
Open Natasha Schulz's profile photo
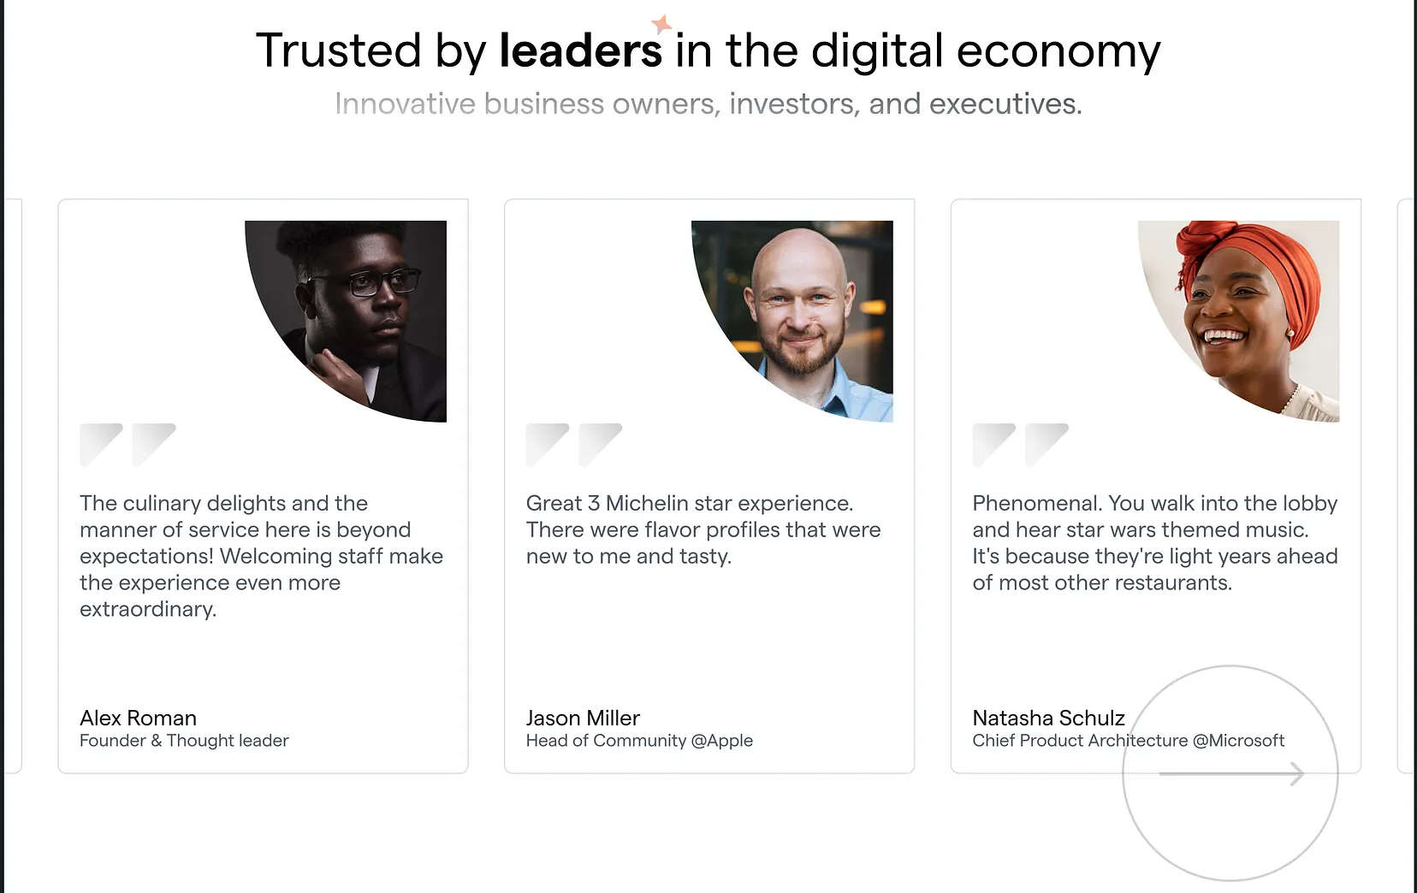[1238, 321]
